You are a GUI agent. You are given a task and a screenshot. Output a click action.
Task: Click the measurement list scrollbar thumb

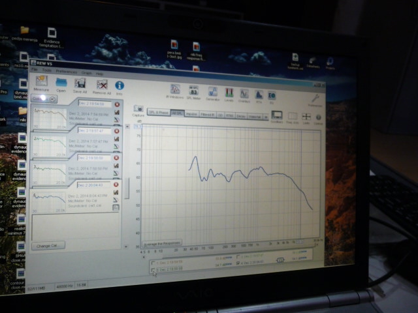click(x=127, y=188)
